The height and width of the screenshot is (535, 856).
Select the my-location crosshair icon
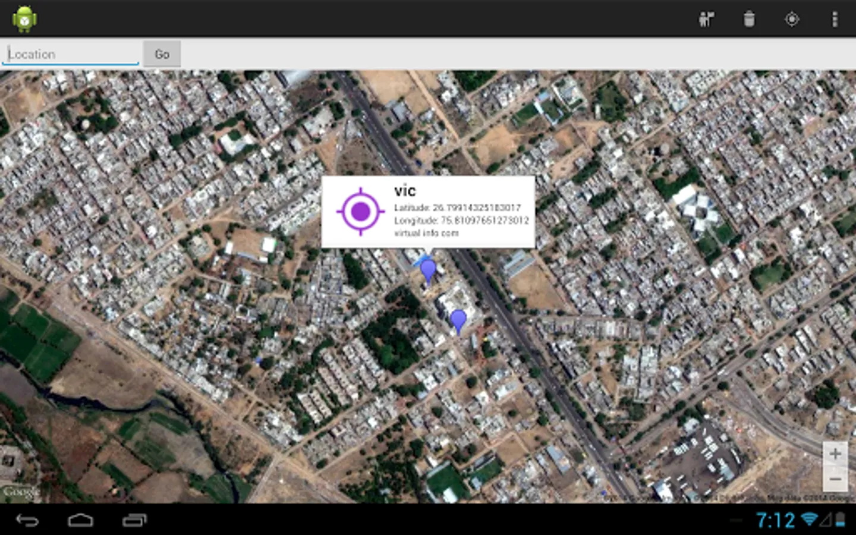point(791,18)
